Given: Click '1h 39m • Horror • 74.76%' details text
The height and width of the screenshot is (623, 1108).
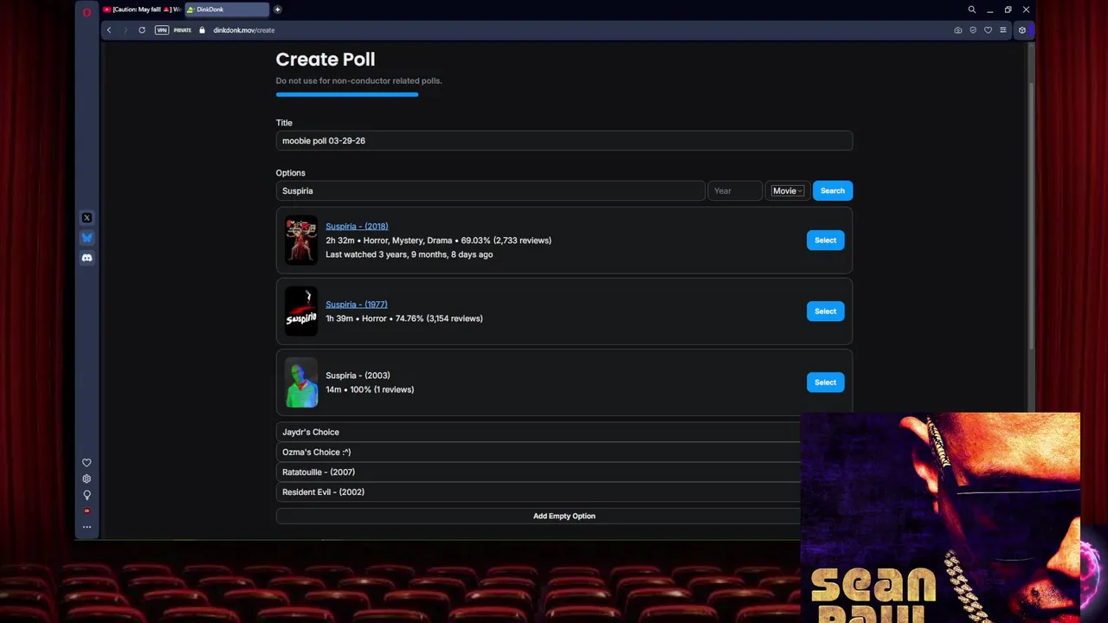Looking at the screenshot, I should click(404, 318).
